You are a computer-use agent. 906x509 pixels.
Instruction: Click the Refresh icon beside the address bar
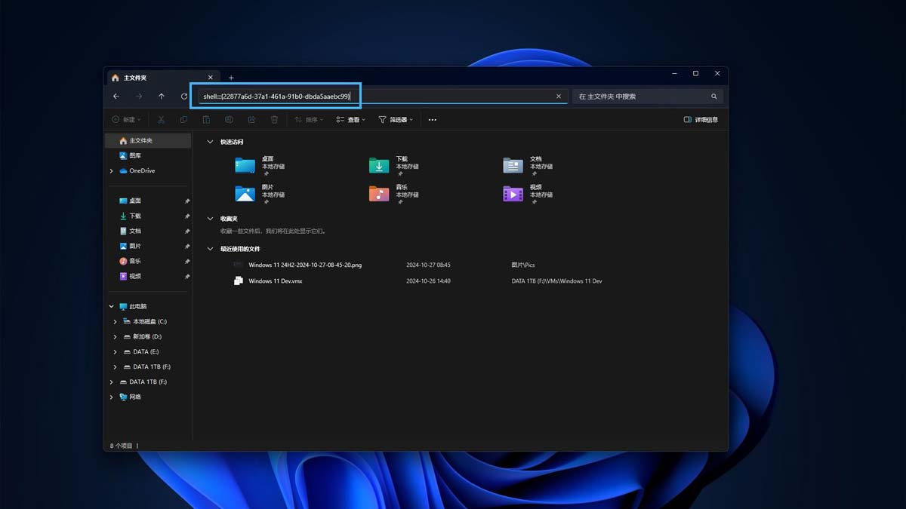pos(184,97)
